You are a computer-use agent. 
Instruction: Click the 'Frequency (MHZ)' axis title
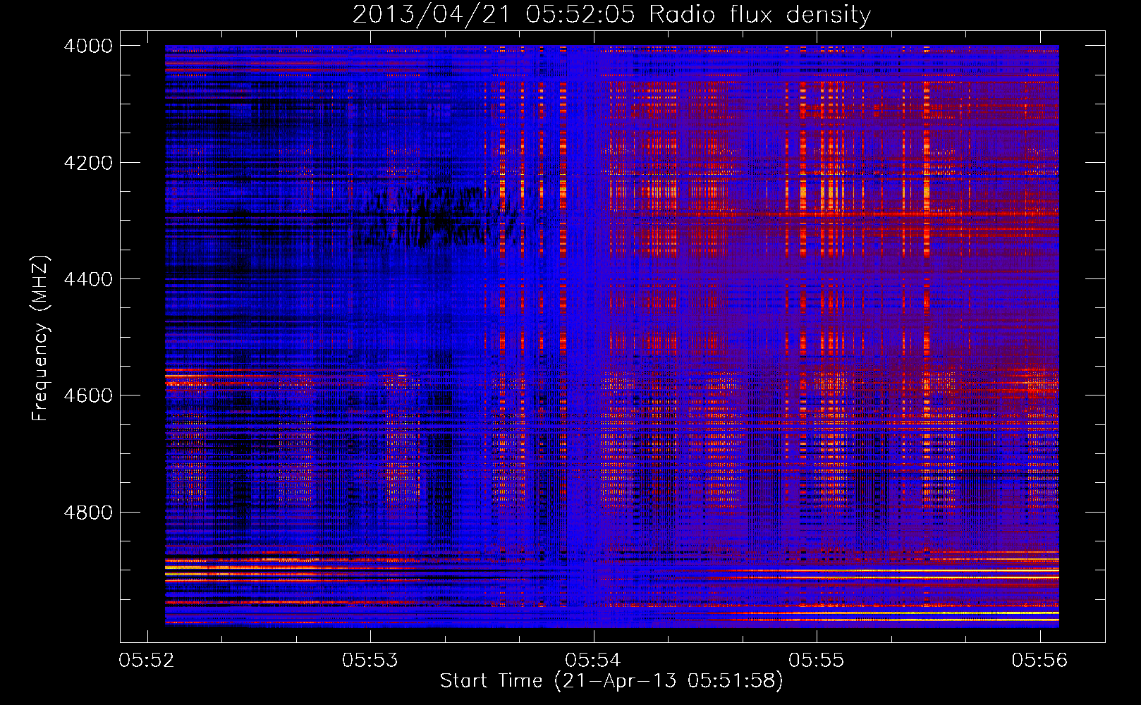[39, 338]
